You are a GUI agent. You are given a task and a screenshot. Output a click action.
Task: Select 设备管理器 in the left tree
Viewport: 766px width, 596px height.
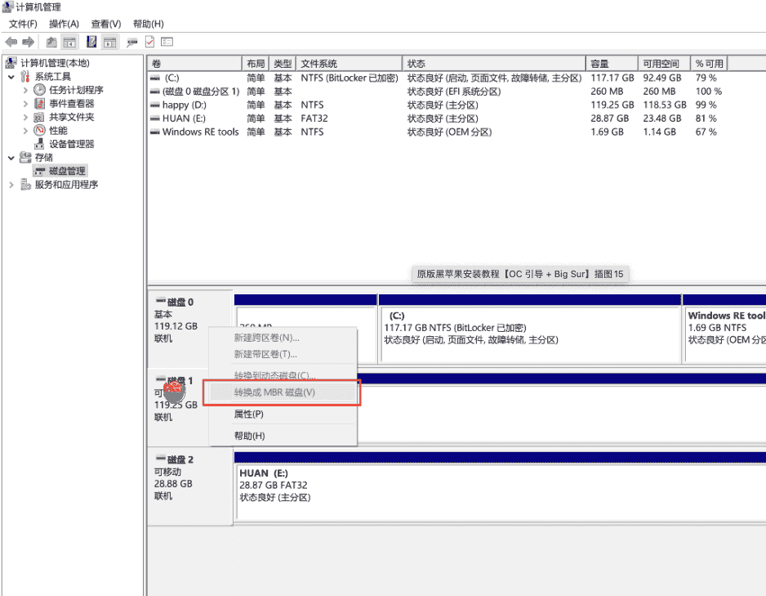coord(71,144)
